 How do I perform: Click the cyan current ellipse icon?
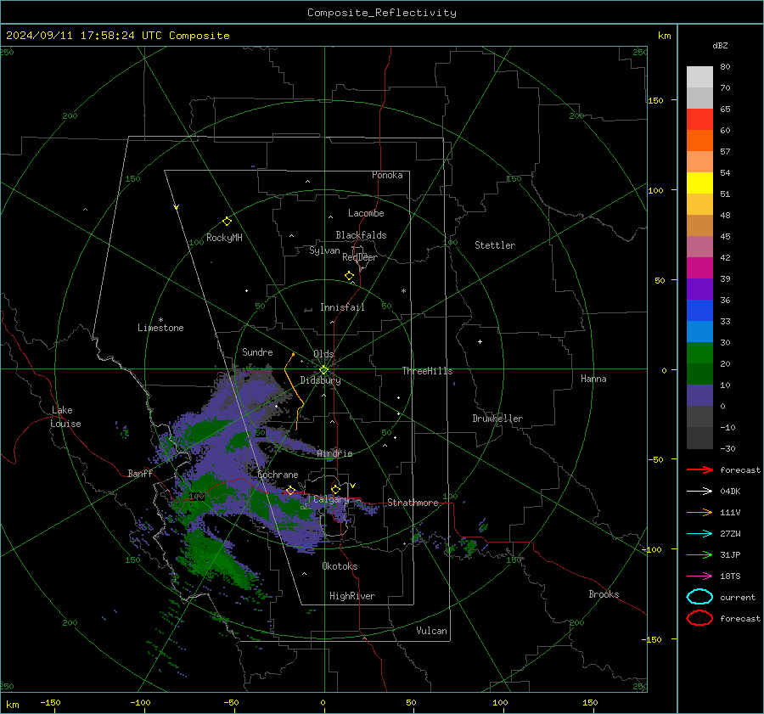click(x=699, y=597)
